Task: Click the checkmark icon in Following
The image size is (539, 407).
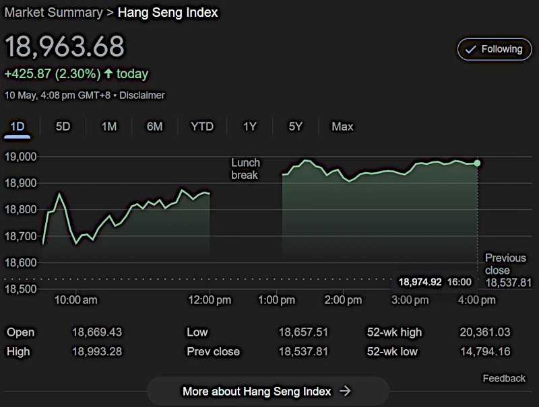Action: (470, 50)
